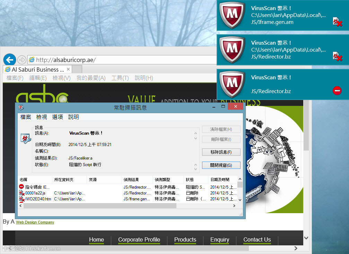This screenshot has height=254, width=349.
Task: Click 刪除檔案(I) button
Action: tap(221, 139)
